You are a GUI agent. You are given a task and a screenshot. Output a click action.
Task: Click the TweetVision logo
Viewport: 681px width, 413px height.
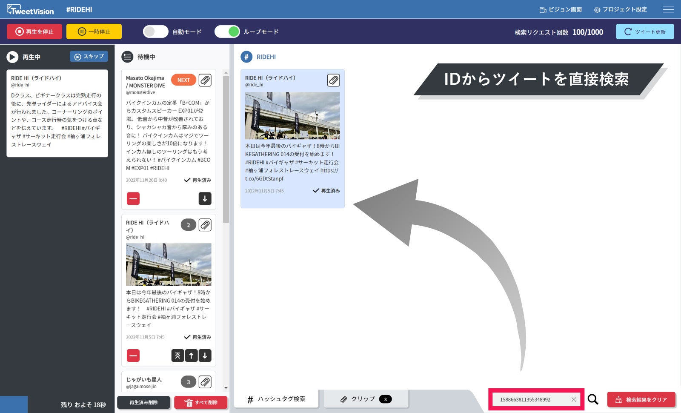[30, 9]
